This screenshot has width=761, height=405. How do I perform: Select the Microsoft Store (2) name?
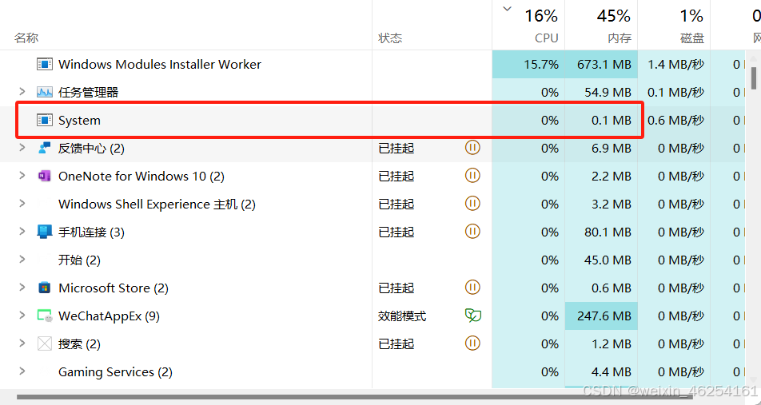coord(113,288)
